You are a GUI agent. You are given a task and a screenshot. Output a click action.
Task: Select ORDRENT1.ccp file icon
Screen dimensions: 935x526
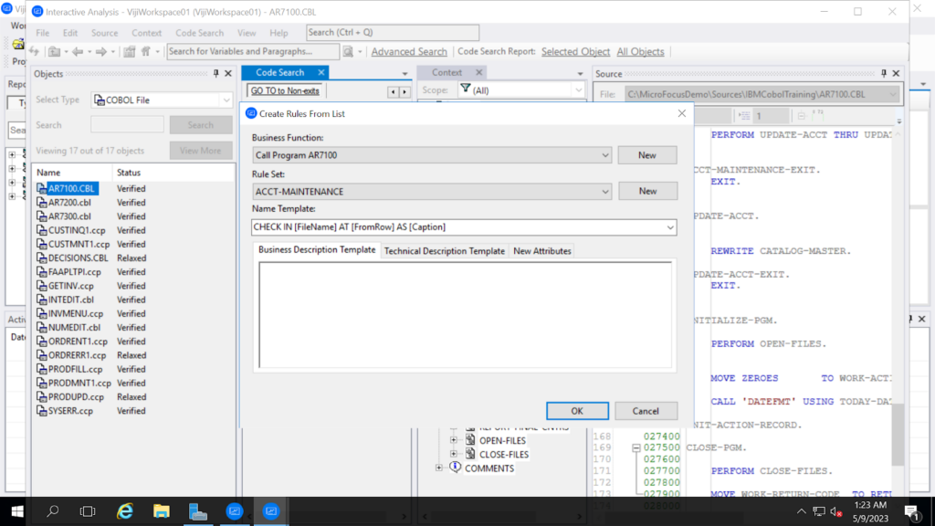41,342
